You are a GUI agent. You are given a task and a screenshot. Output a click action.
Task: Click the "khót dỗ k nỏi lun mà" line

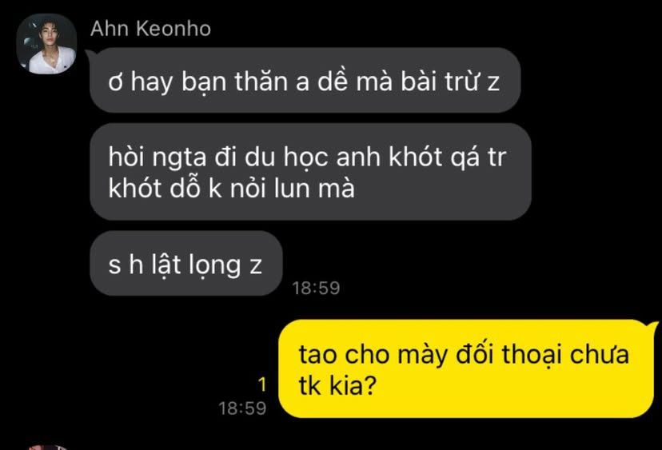click(x=231, y=188)
